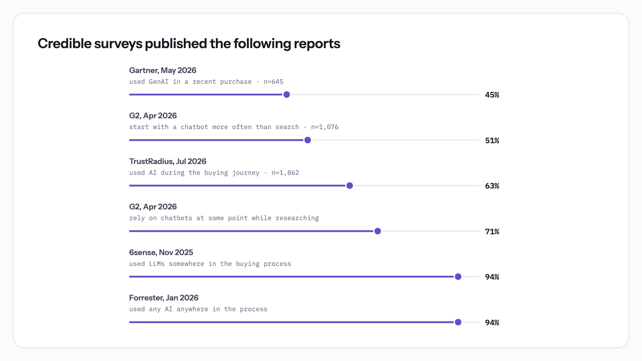Click the 51% chatbot-vs-search slider handle

point(308,140)
